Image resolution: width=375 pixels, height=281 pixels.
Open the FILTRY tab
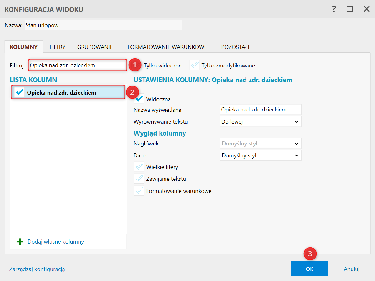(x=58, y=47)
